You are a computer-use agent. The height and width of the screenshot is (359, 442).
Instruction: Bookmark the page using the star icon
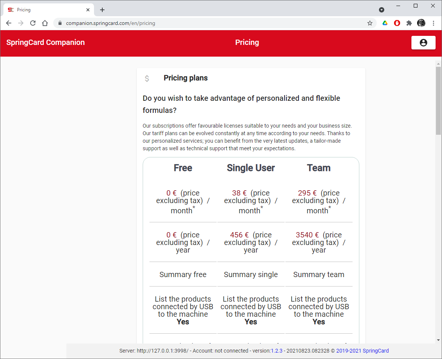[370, 23]
